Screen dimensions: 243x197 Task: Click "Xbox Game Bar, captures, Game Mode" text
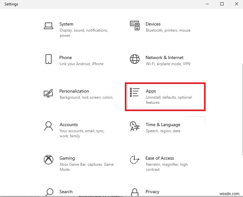(87, 167)
